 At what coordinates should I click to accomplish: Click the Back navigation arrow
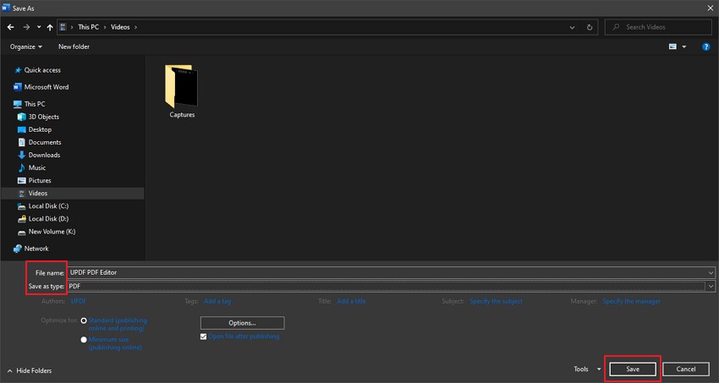pyautogui.click(x=10, y=27)
